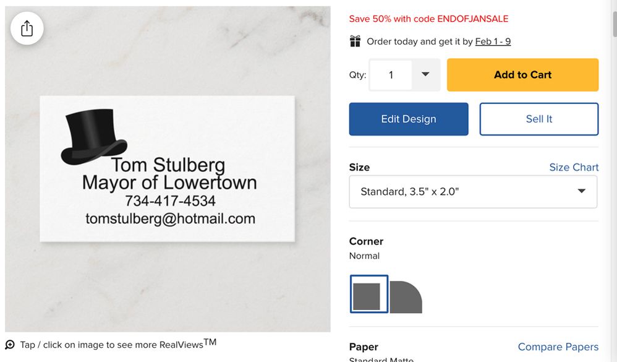Click the top hat graphic on the card
The width and height of the screenshot is (617, 362).
tap(93, 137)
